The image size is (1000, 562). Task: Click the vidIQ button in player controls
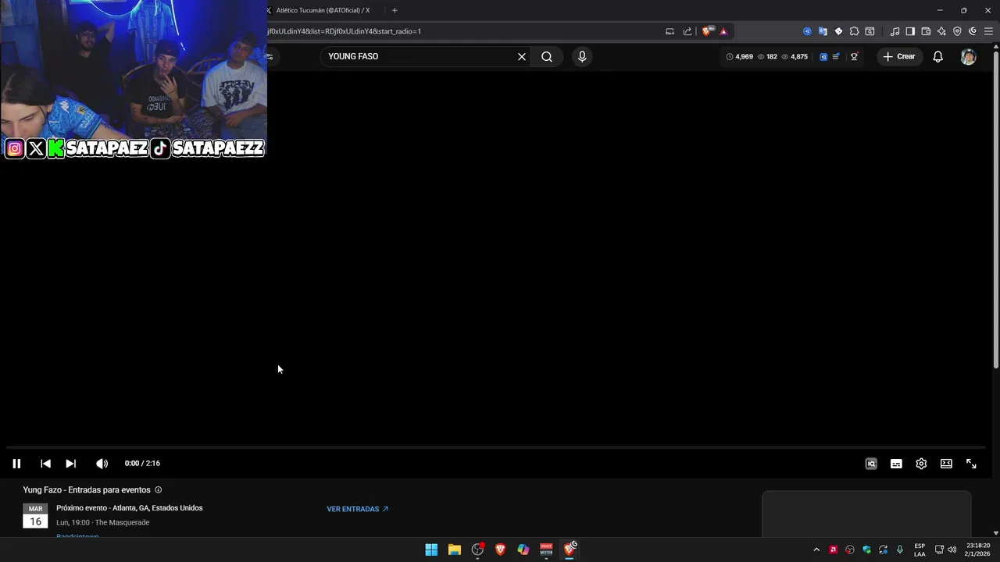point(871,464)
